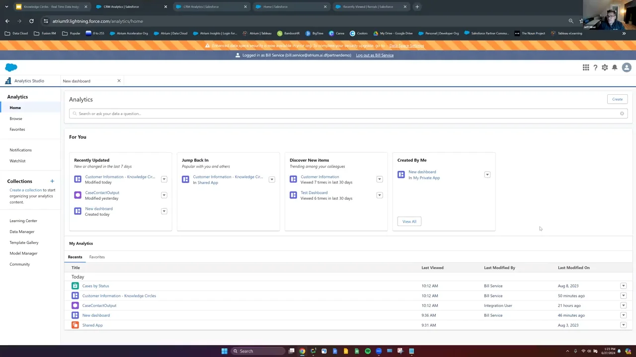636x357 pixels.
Task: Click the Log out as Bill Service link
Action: [x=375, y=55]
